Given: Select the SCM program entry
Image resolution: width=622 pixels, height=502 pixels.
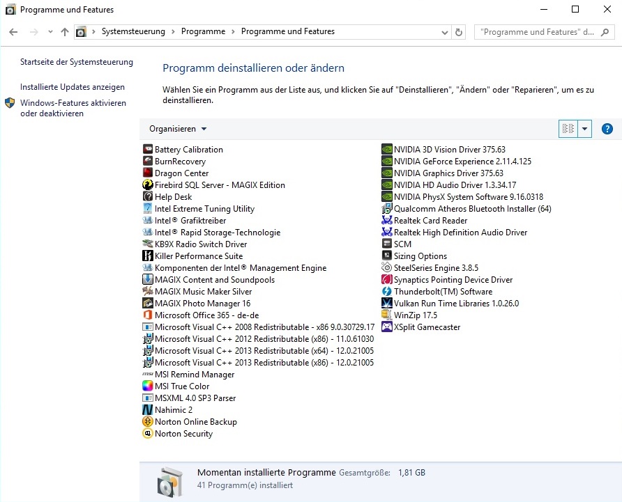Looking at the screenshot, I should (396, 244).
